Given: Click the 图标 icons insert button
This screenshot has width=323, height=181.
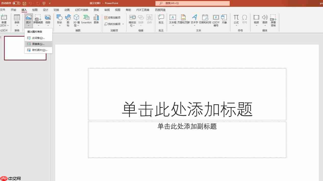Looking at the screenshot, I should click(68, 20).
